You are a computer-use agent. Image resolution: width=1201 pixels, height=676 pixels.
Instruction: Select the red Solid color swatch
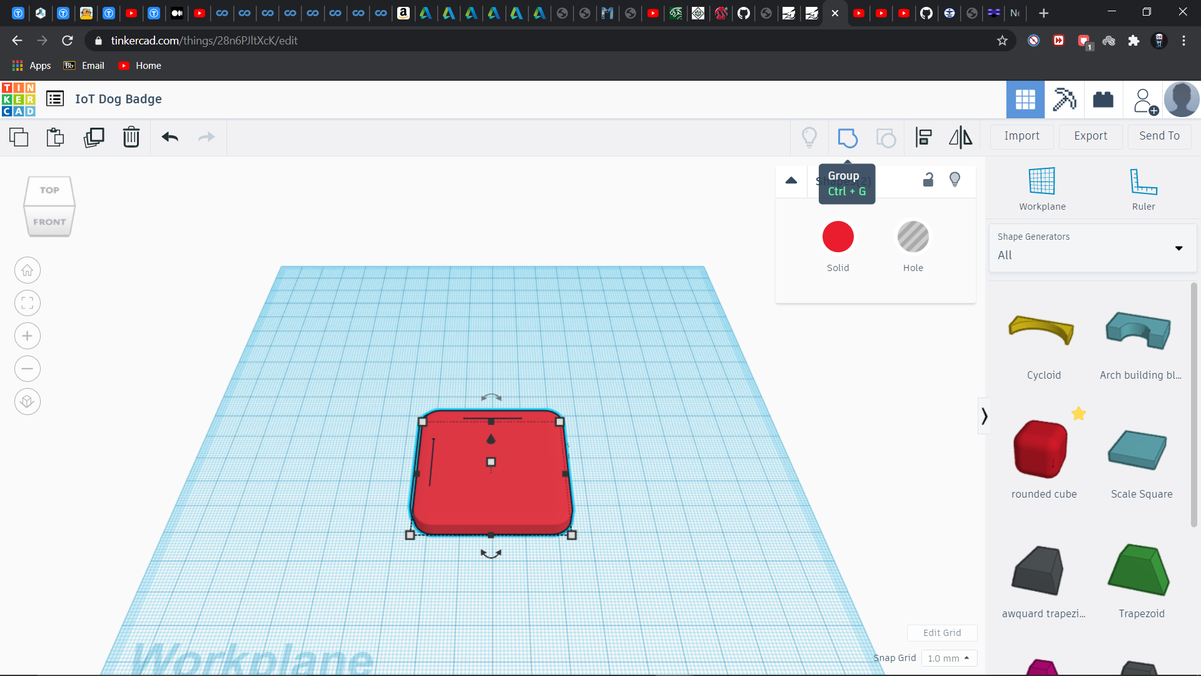coord(838,237)
